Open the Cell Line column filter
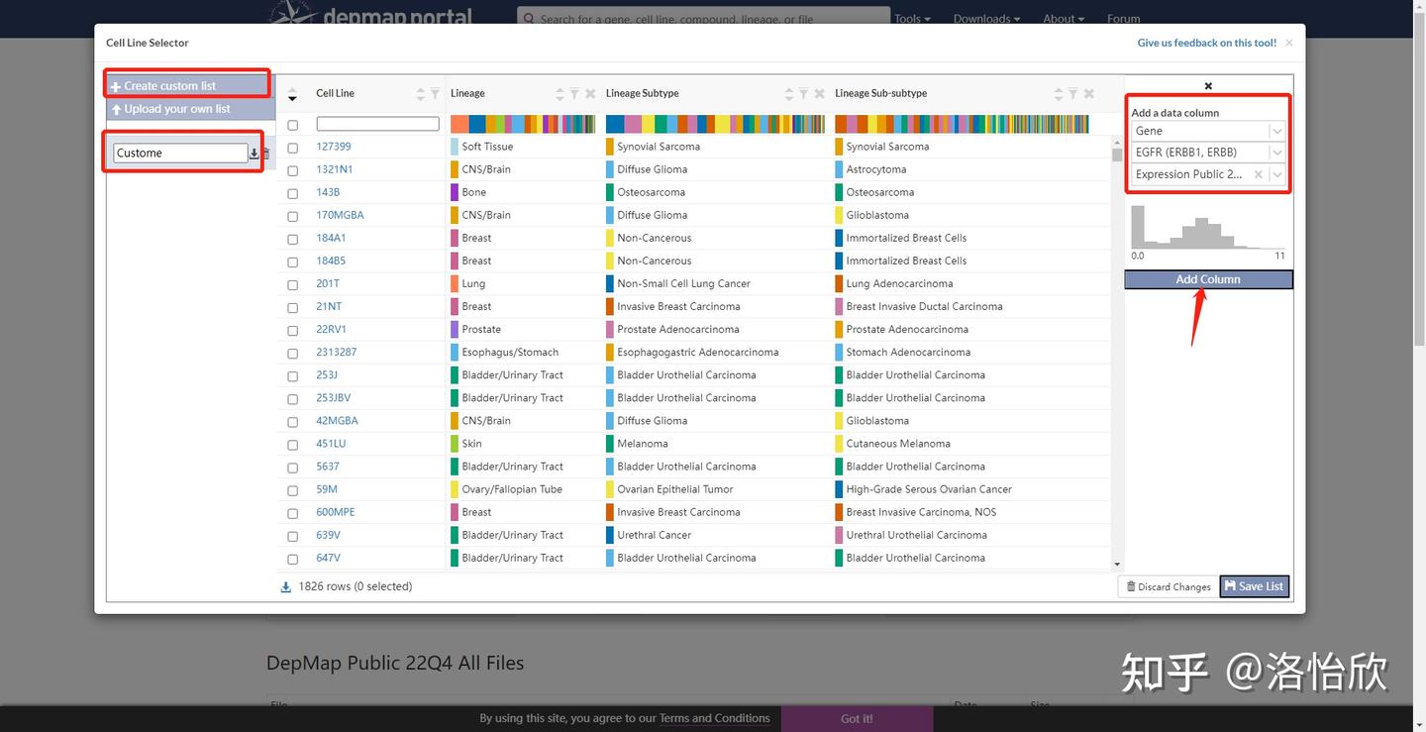The width and height of the screenshot is (1426, 732). pos(435,93)
